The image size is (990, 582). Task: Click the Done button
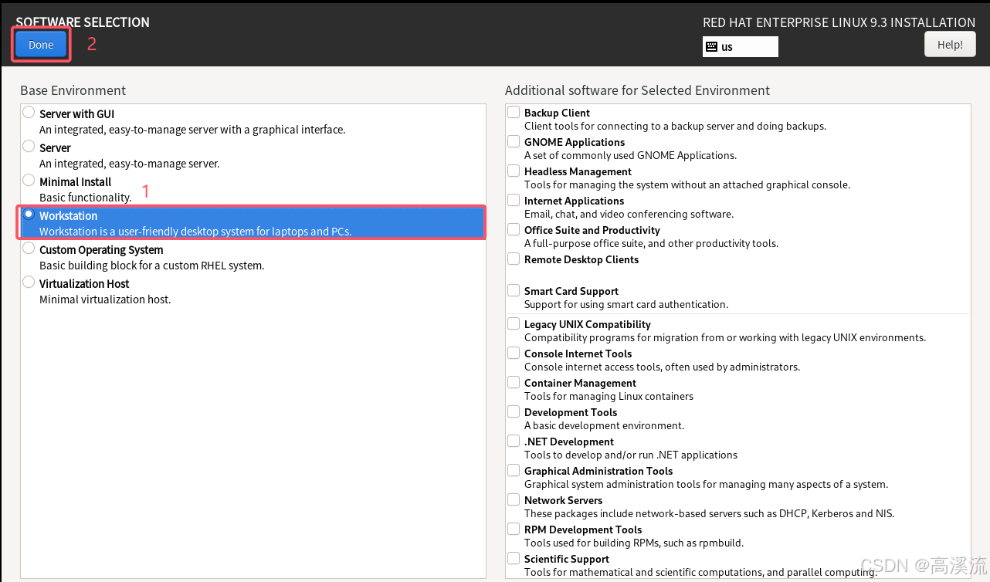pyautogui.click(x=41, y=45)
